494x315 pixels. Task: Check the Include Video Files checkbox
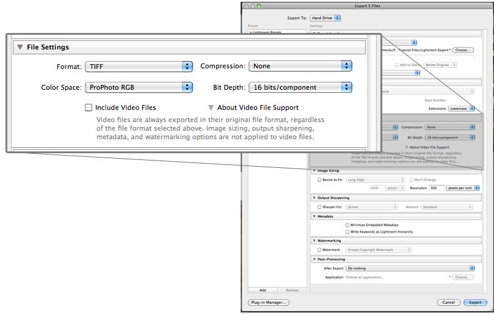point(89,107)
